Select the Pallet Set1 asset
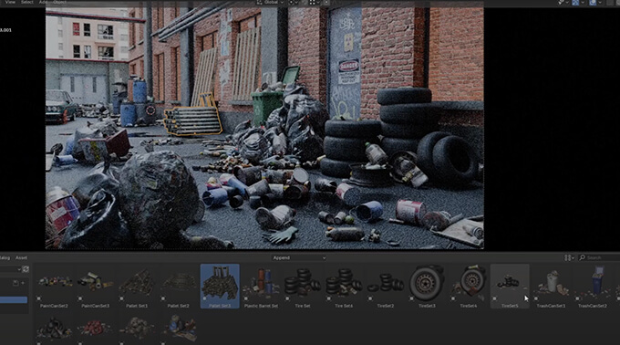 [x=137, y=287]
